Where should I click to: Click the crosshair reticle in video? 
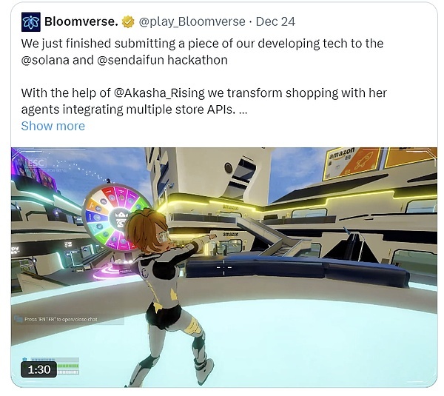[224, 267]
